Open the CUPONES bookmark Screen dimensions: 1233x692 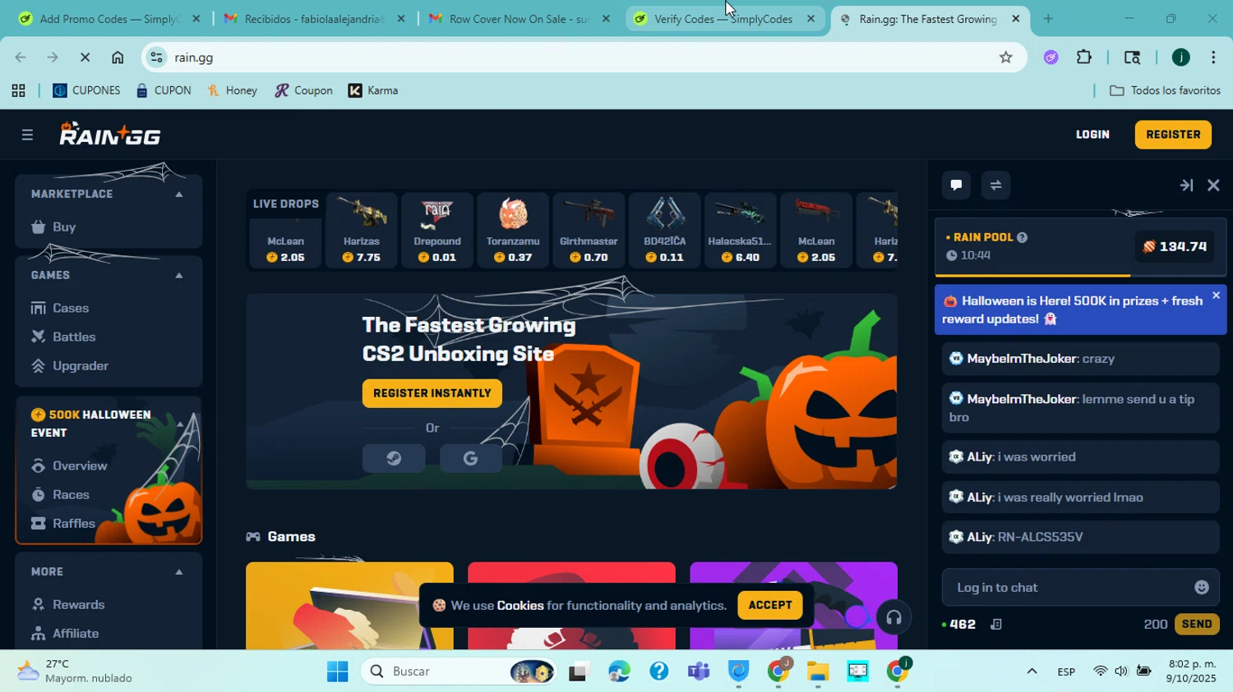click(86, 91)
